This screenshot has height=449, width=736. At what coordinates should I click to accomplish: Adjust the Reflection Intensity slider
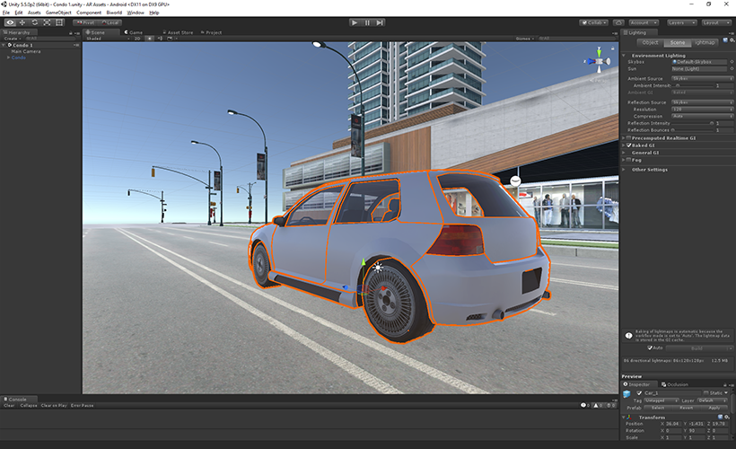point(693,123)
